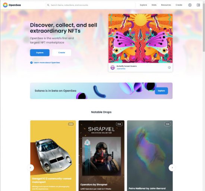Click the white Create button in hero
Viewport: 205px width, 191px height.
(x=61, y=53)
